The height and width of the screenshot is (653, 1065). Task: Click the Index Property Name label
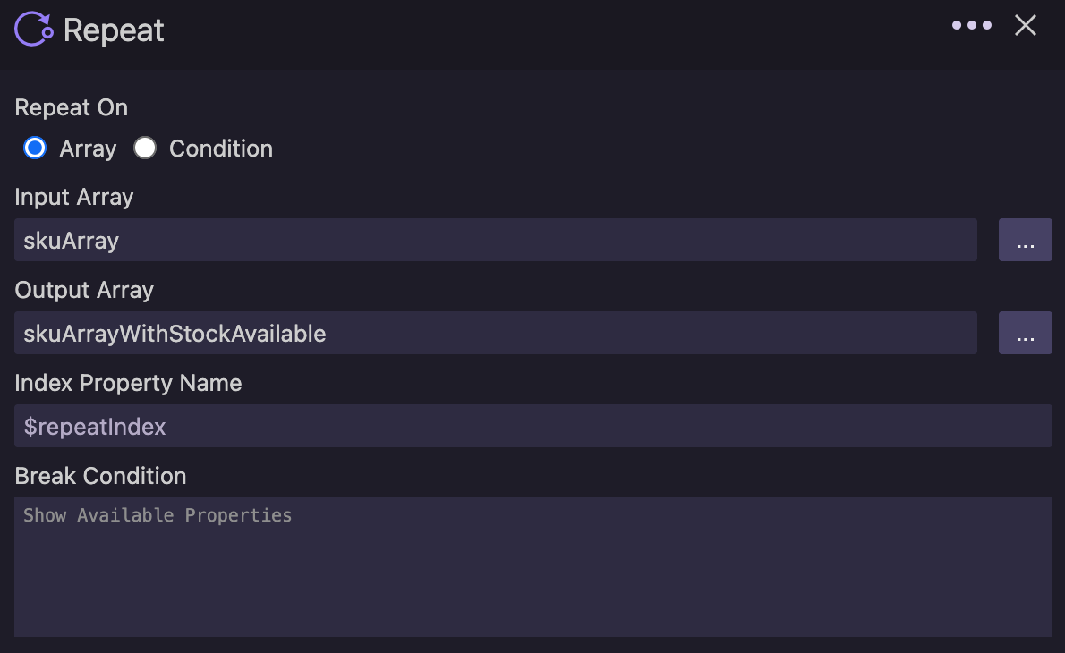(x=128, y=383)
